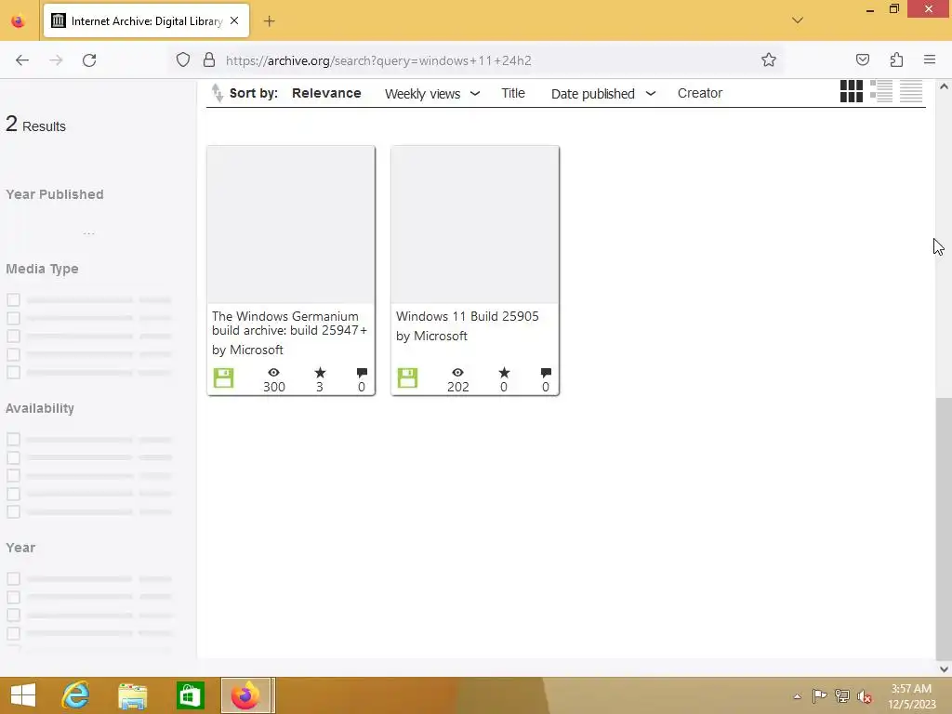Click the muted volume tray icon
The image size is (952, 714).
(x=864, y=696)
